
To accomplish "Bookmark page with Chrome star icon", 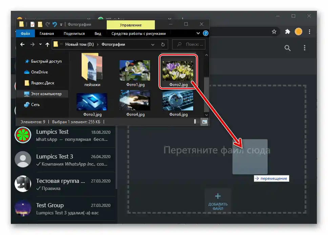I will pyautogui.click(x=274, y=31).
